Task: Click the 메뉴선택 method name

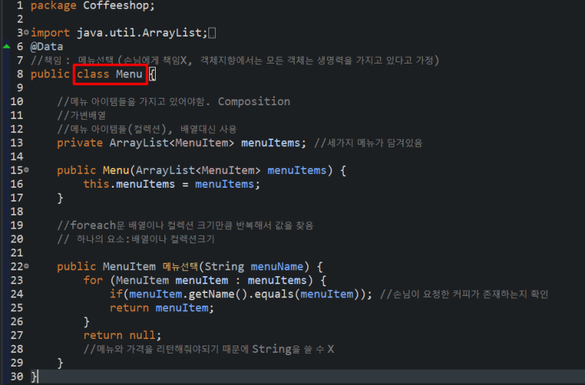Action: 180,267
